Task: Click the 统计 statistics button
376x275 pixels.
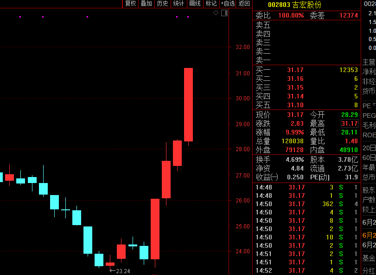Action: 178,4
